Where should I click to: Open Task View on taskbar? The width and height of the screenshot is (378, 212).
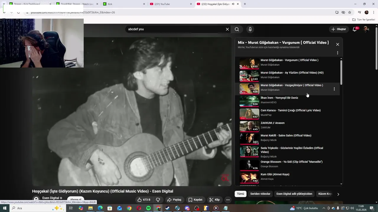coord(71,208)
